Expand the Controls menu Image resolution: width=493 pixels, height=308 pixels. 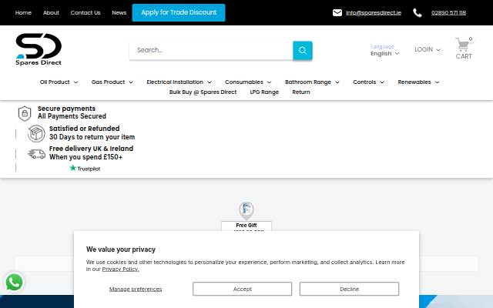coord(368,82)
